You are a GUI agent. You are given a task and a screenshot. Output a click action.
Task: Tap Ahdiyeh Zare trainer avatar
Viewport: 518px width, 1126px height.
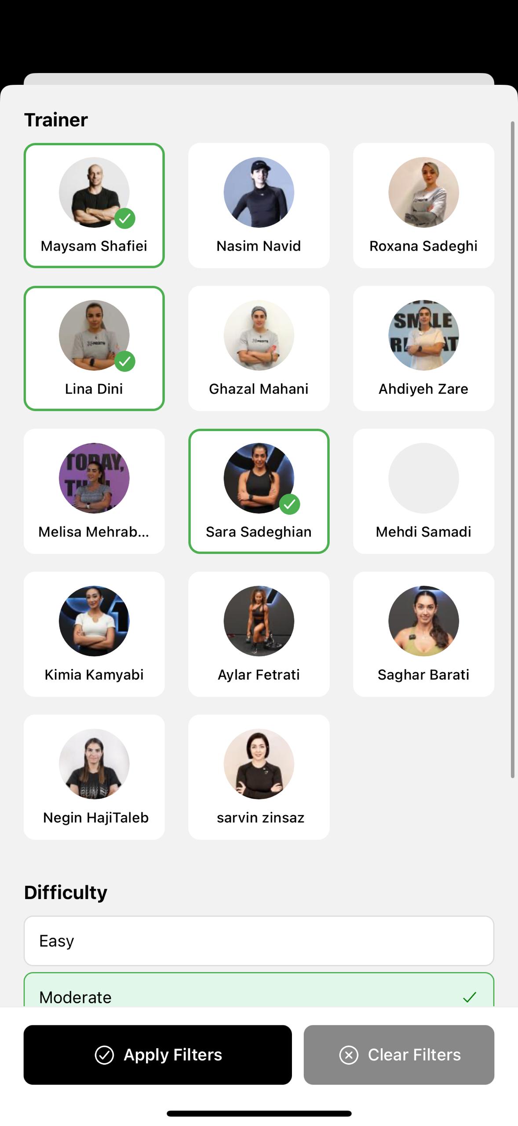point(423,335)
